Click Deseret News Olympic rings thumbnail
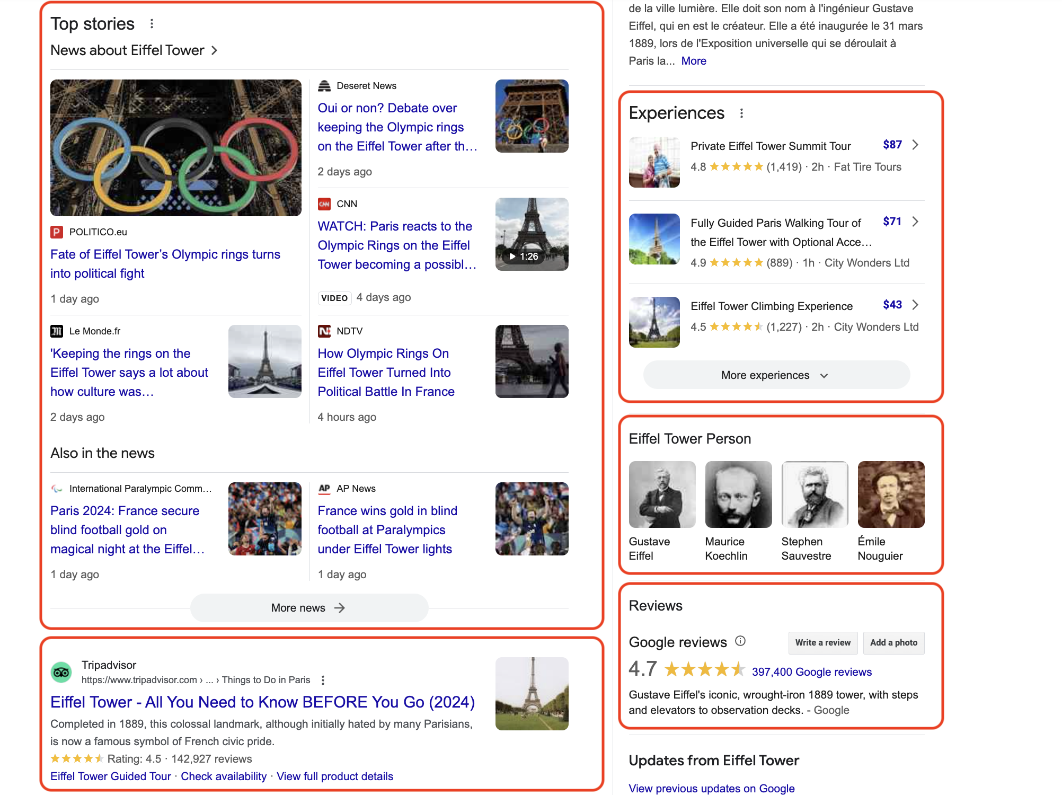Image resolution: width=1062 pixels, height=795 pixels. tap(532, 116)
